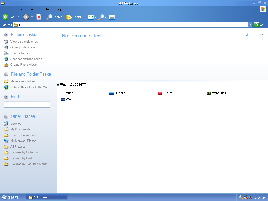The width and height of the screenshot is (268, 201).
Task: Collapse the File and Folder Tasks section
Action: (6, 74)
